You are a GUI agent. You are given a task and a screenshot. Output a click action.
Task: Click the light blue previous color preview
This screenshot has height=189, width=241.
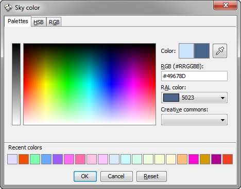point(186,51)
